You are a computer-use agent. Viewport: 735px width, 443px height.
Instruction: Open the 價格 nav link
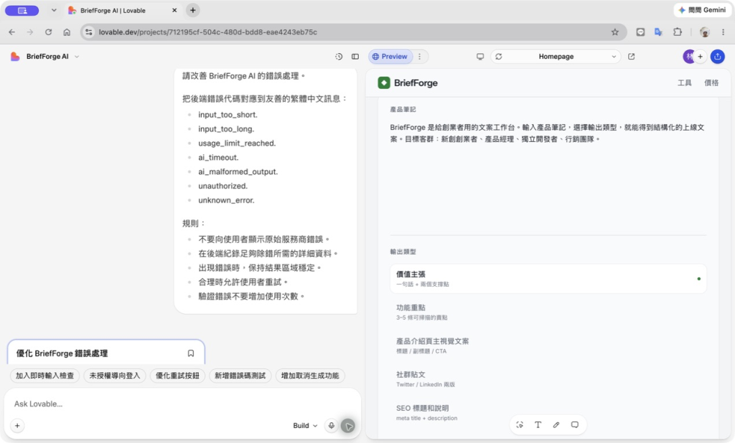pos(711,83)
